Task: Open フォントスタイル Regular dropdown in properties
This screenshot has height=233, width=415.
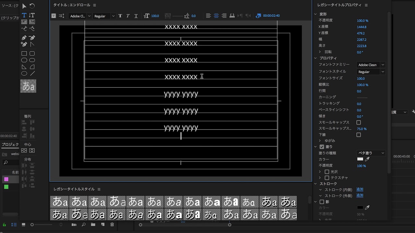Action: coord(371,72)
